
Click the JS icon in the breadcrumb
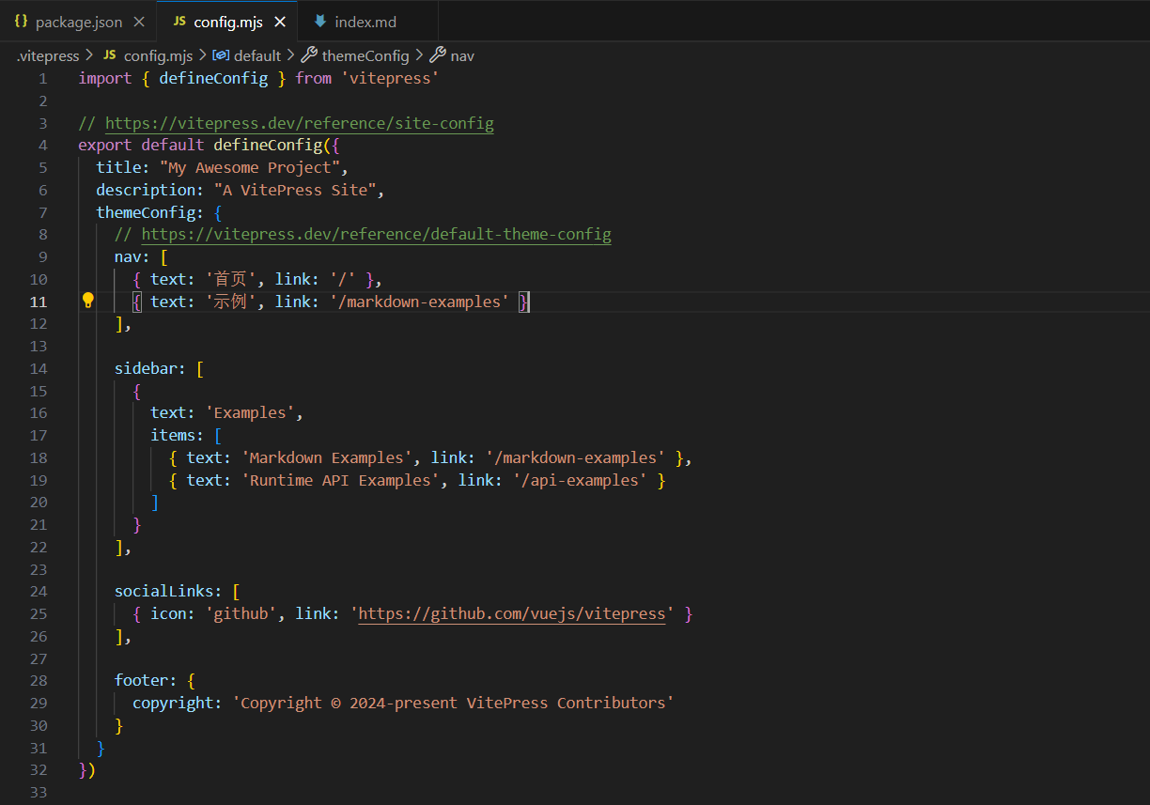[109, 55]
